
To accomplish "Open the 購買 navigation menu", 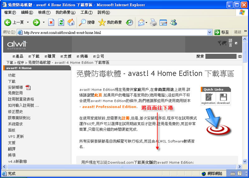I will [50, 56].
